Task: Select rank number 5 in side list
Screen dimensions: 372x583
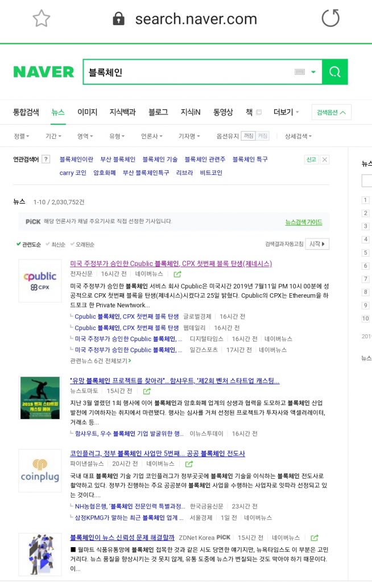Action: pos(365,253)
